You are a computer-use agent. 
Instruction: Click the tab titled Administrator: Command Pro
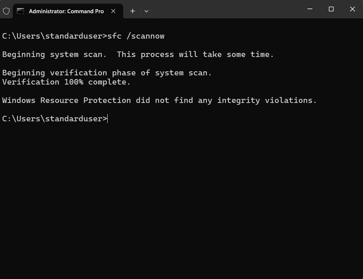coord(66,11)
